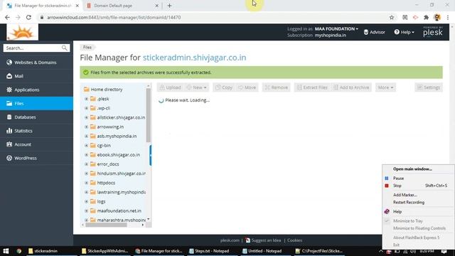The width and height of the screenshot is (455, 256).
Task: Open the New dropdown in toolbar
Action: click(x=196, y=87)
